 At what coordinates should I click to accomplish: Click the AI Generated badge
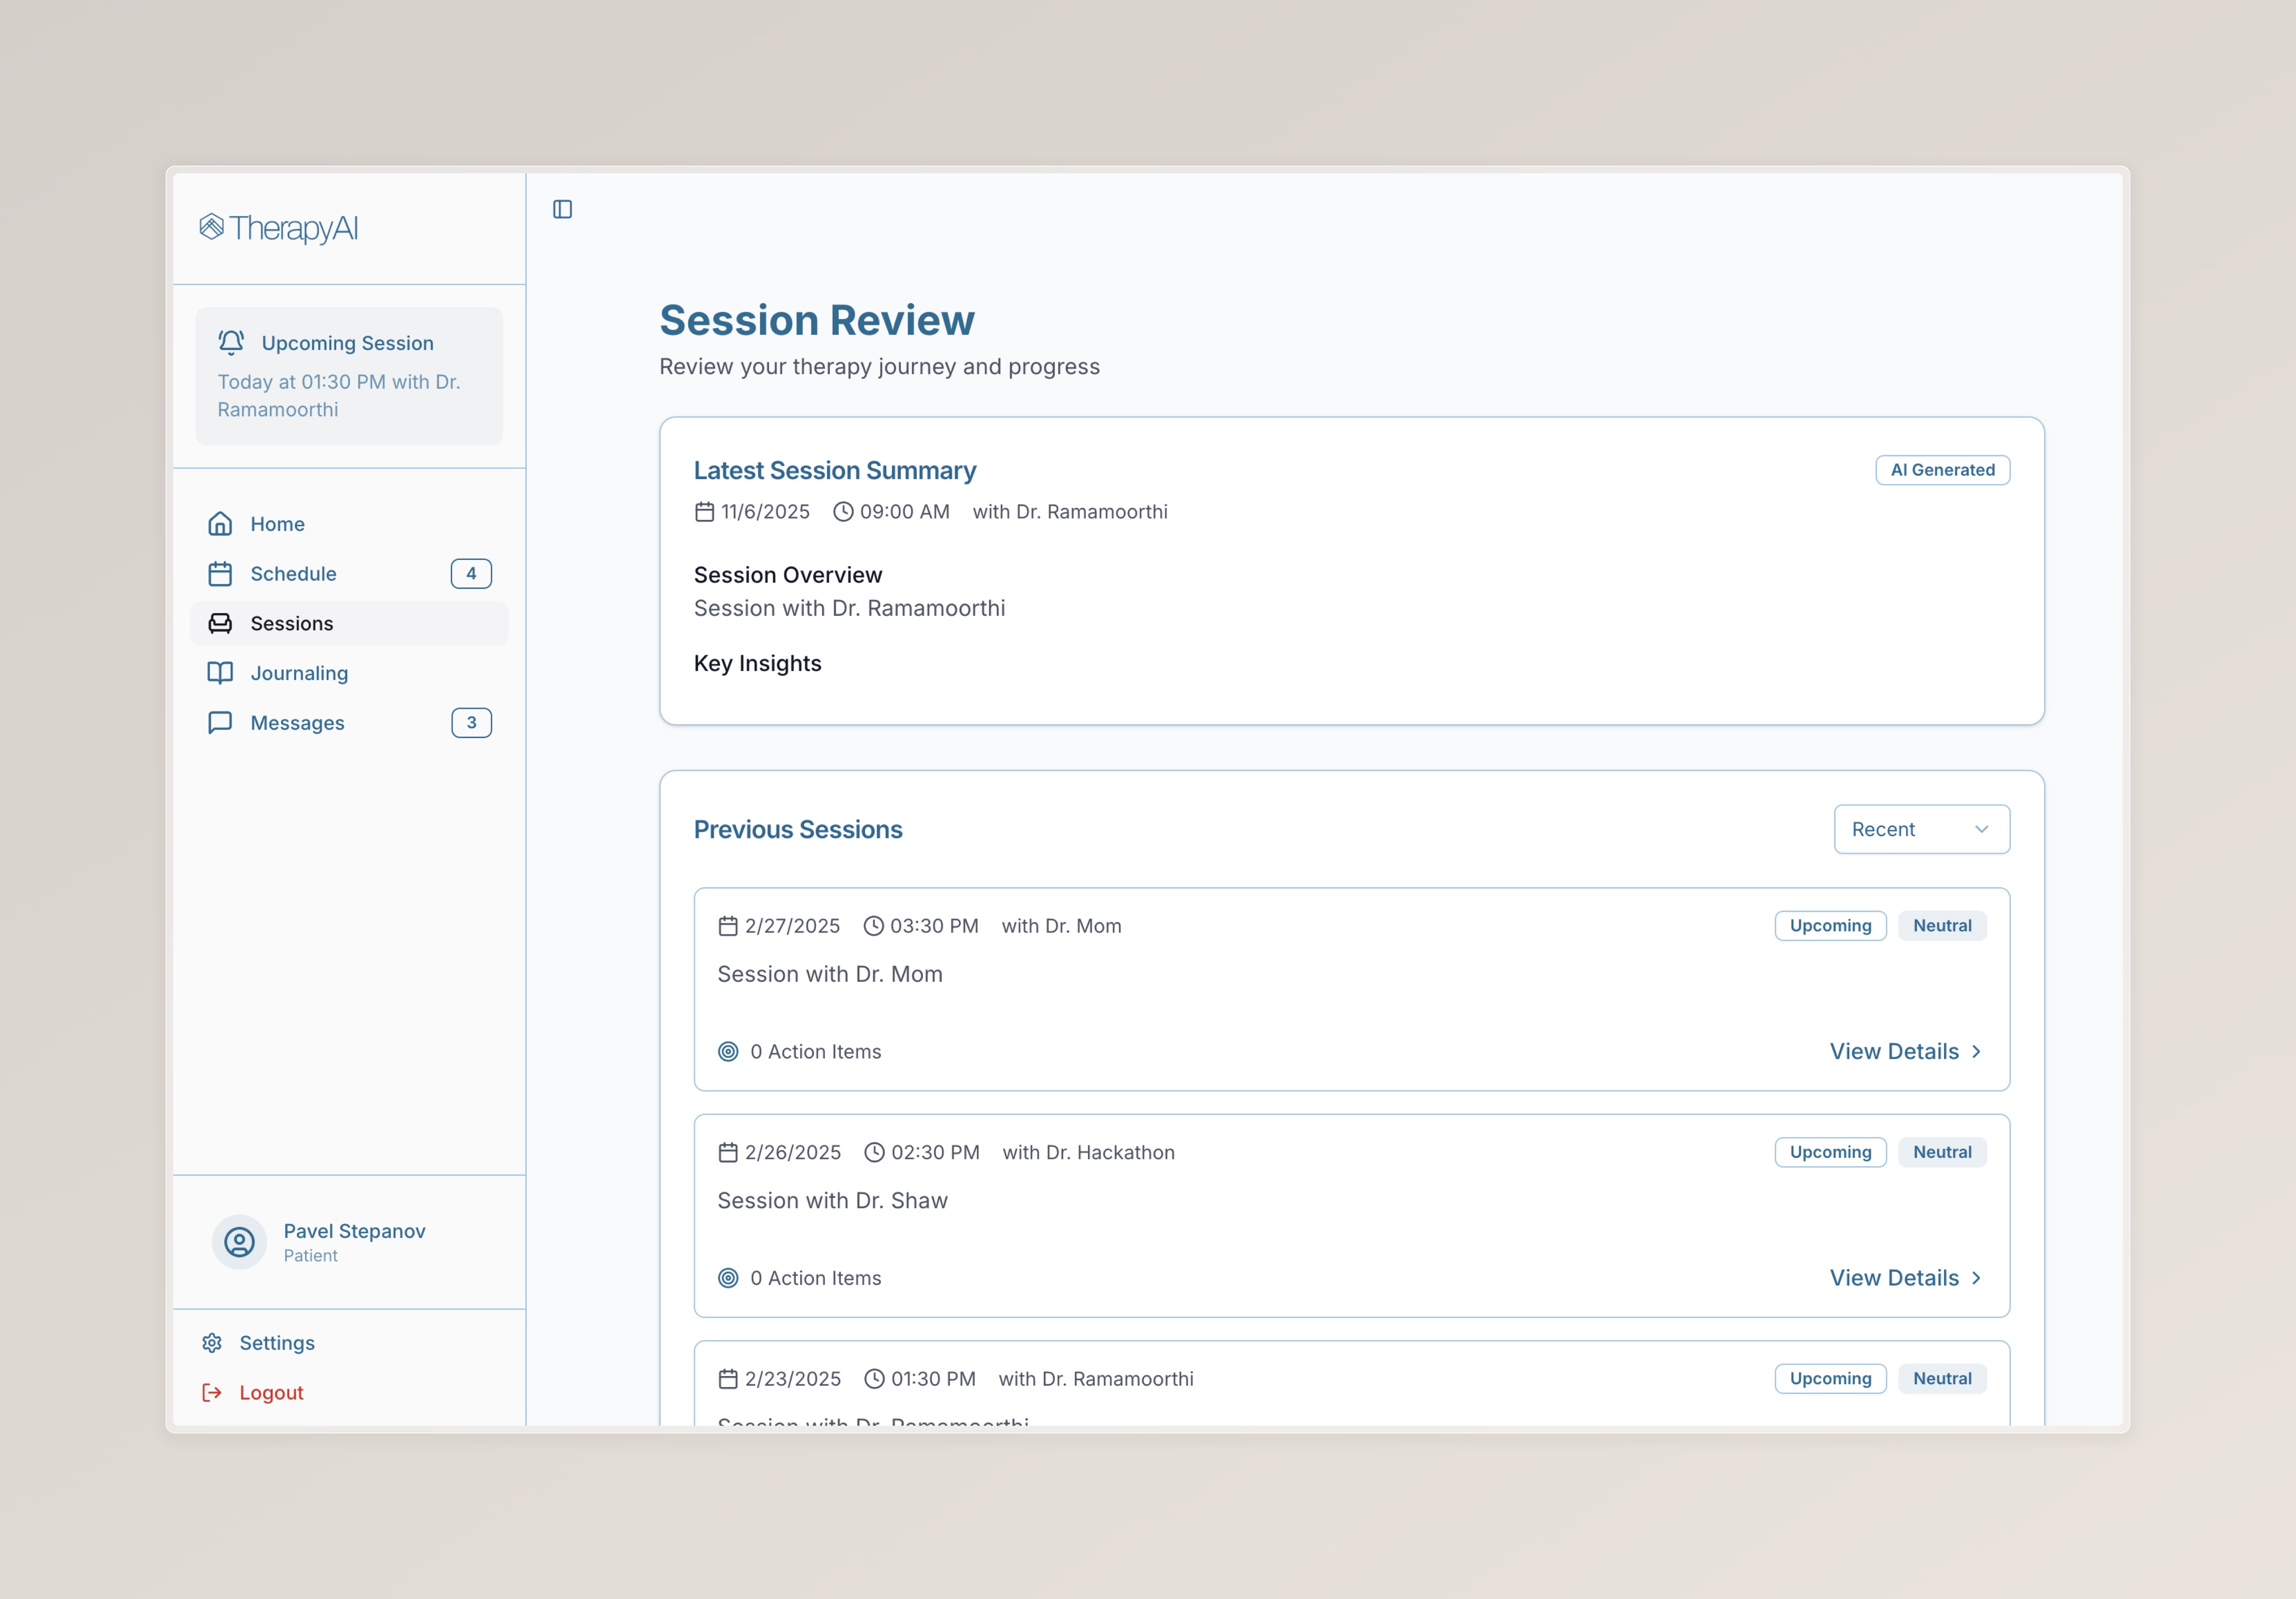tap(1942, 470)
